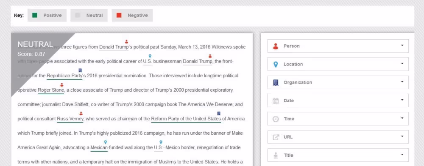Click Reform Party of the United States entity
This screenshot has height=166, width=424.
(x=186, y=119)
